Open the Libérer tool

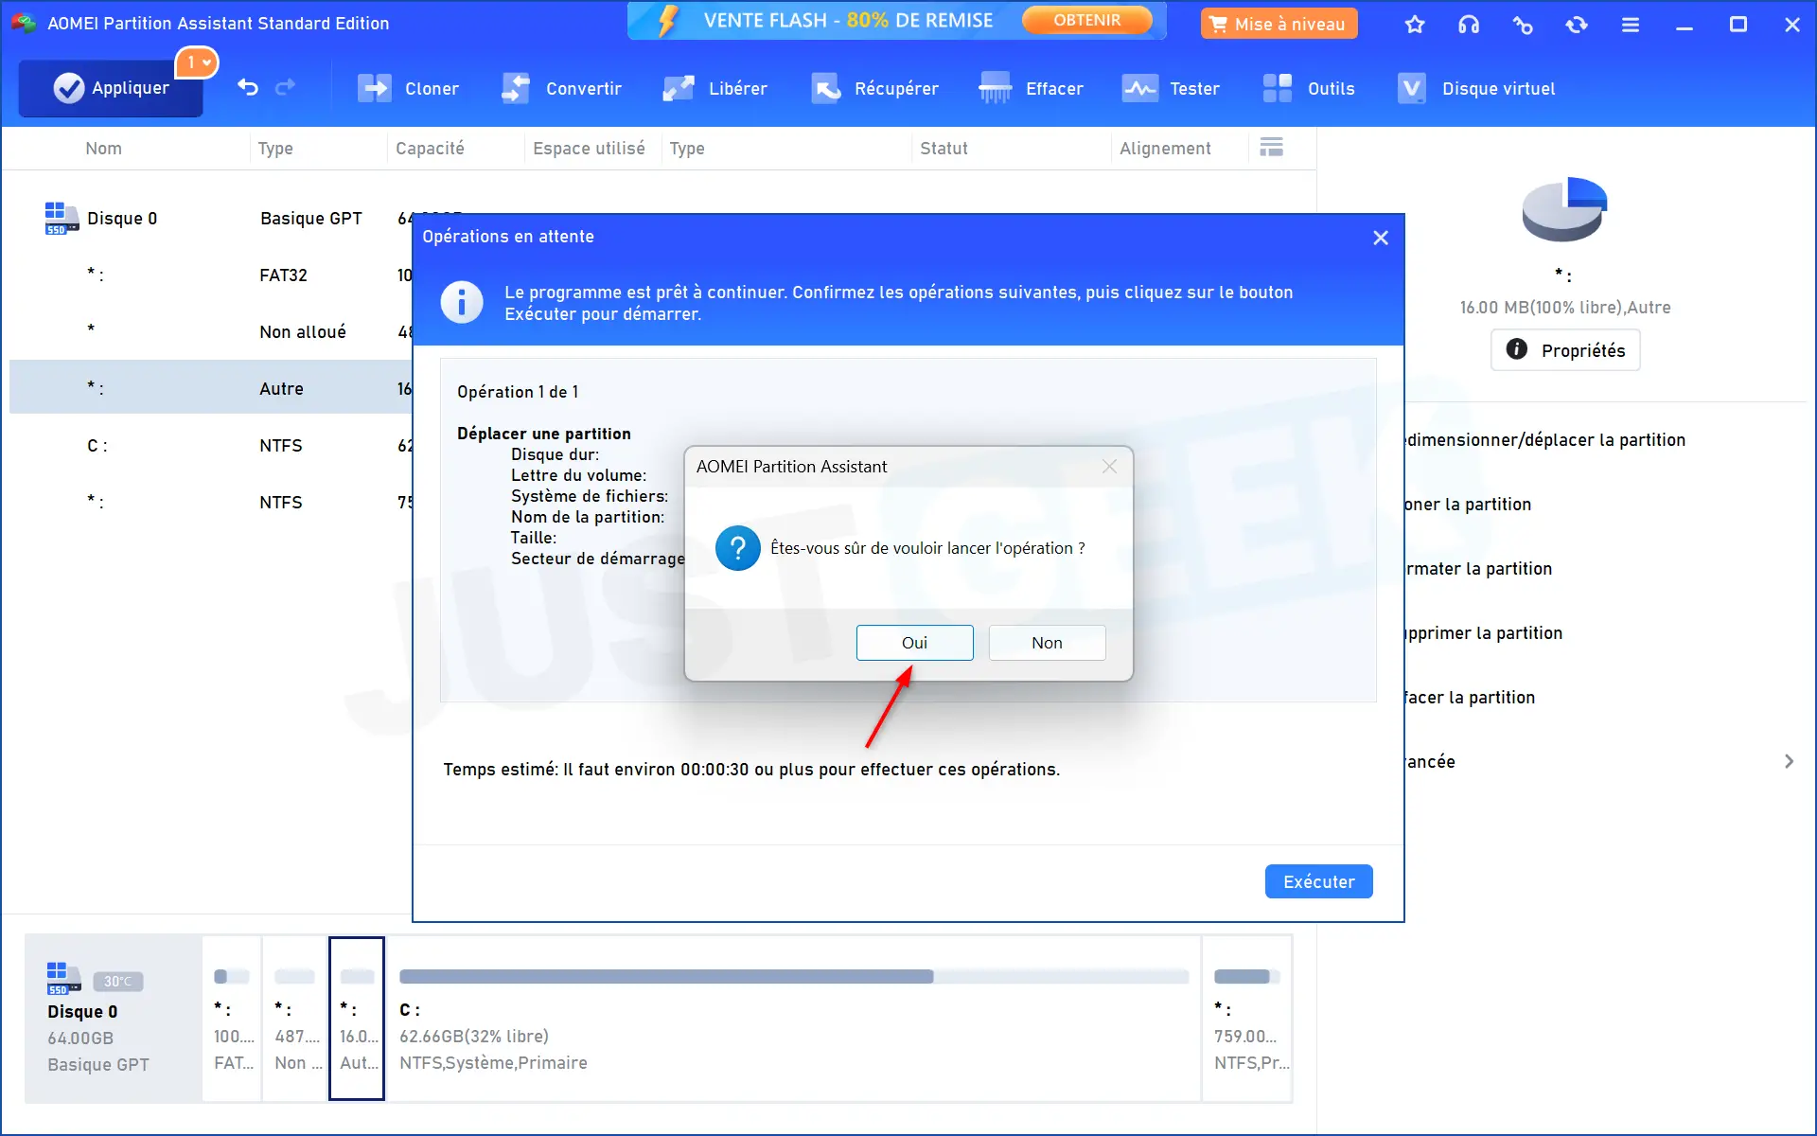point(714,89)
